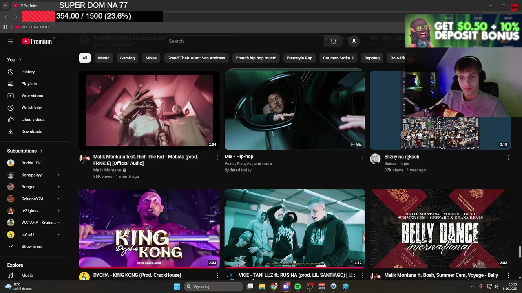Open Mobsta video title link
Viewport: 522px width, 293px height.
(146, 160)
